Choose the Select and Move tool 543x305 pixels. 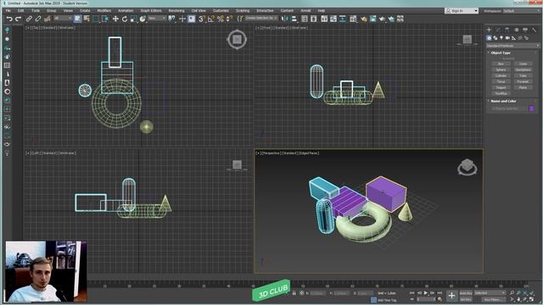coord(115,19)
